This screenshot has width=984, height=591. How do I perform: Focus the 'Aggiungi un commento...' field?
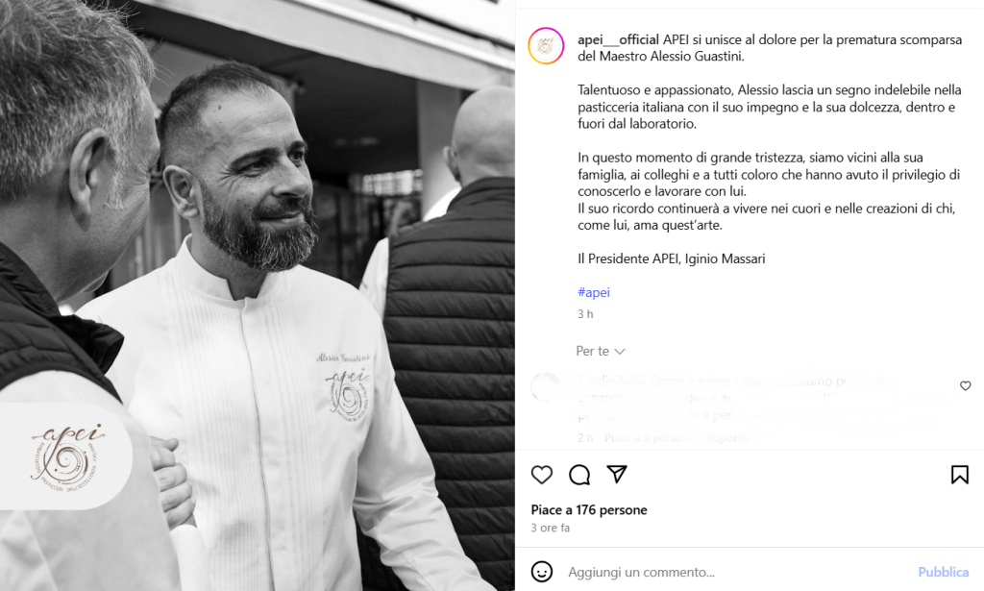734,572
